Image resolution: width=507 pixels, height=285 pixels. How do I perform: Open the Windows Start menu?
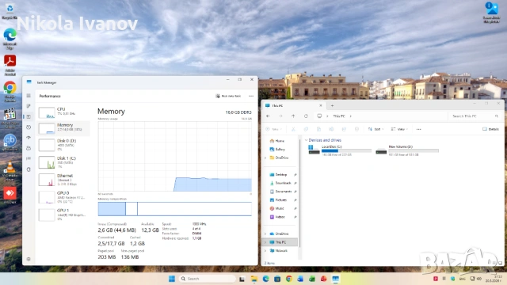[x=172, y=279]
